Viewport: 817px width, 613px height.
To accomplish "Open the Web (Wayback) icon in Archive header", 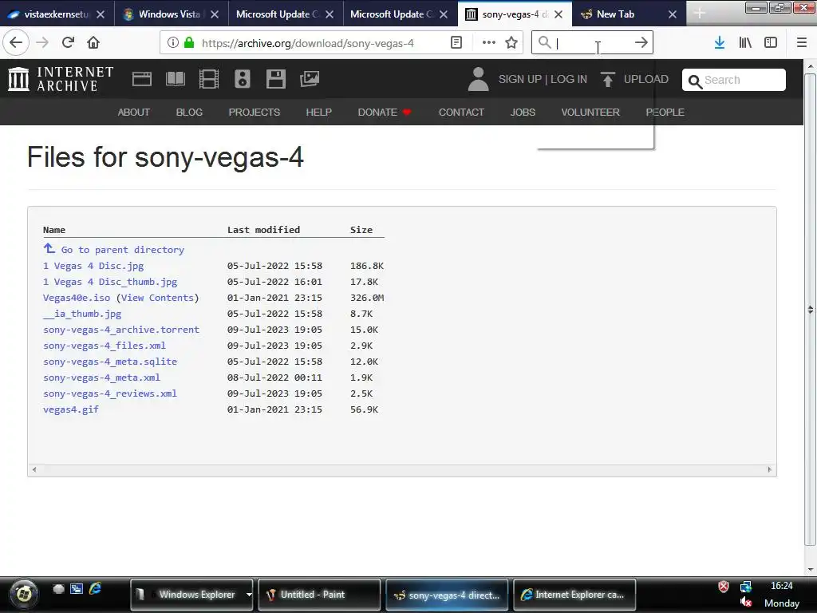I will tap(142, 79).
